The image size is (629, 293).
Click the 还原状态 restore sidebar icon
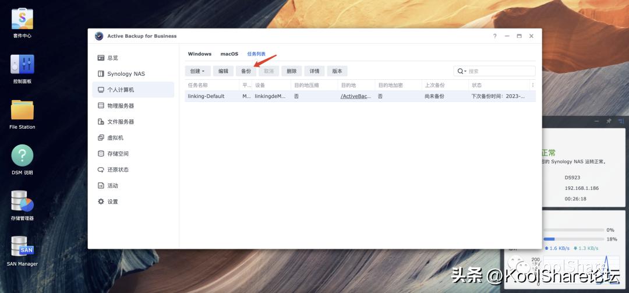101,170
